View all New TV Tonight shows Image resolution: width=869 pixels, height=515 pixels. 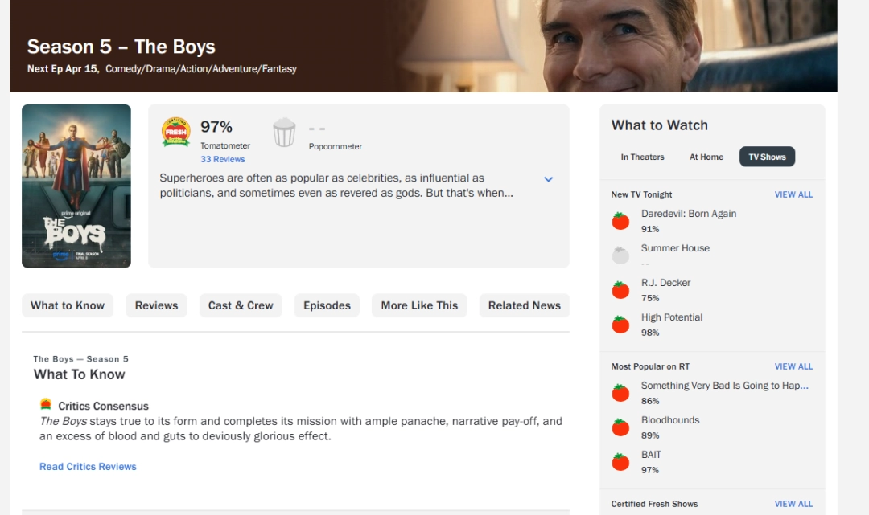click(x=793, y=194)
